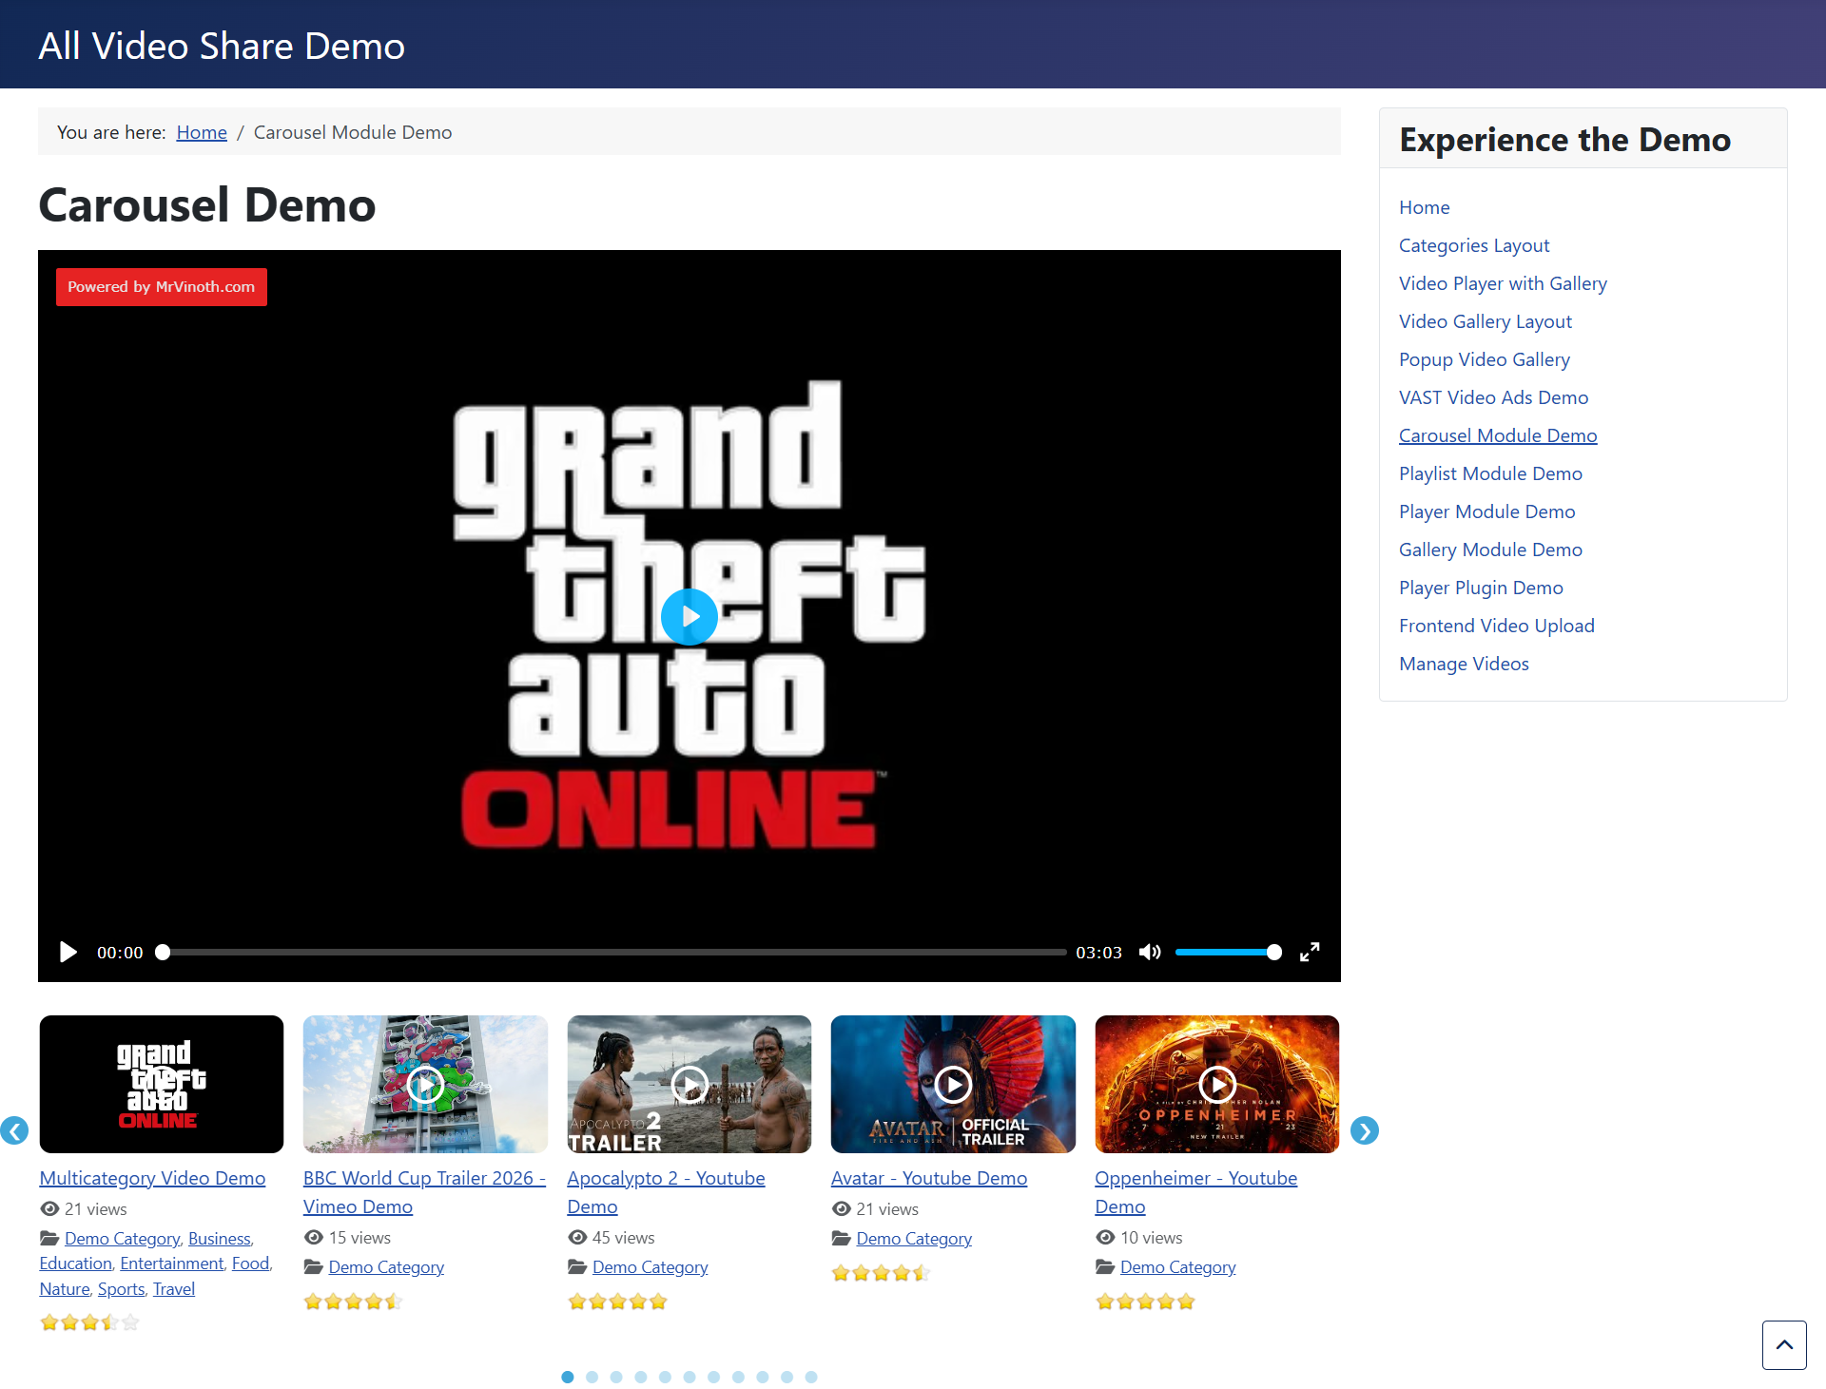This screenshot has width=1826, height=1389.
Task: Click the 03:03 duration text
Action: click(1099, 953)
